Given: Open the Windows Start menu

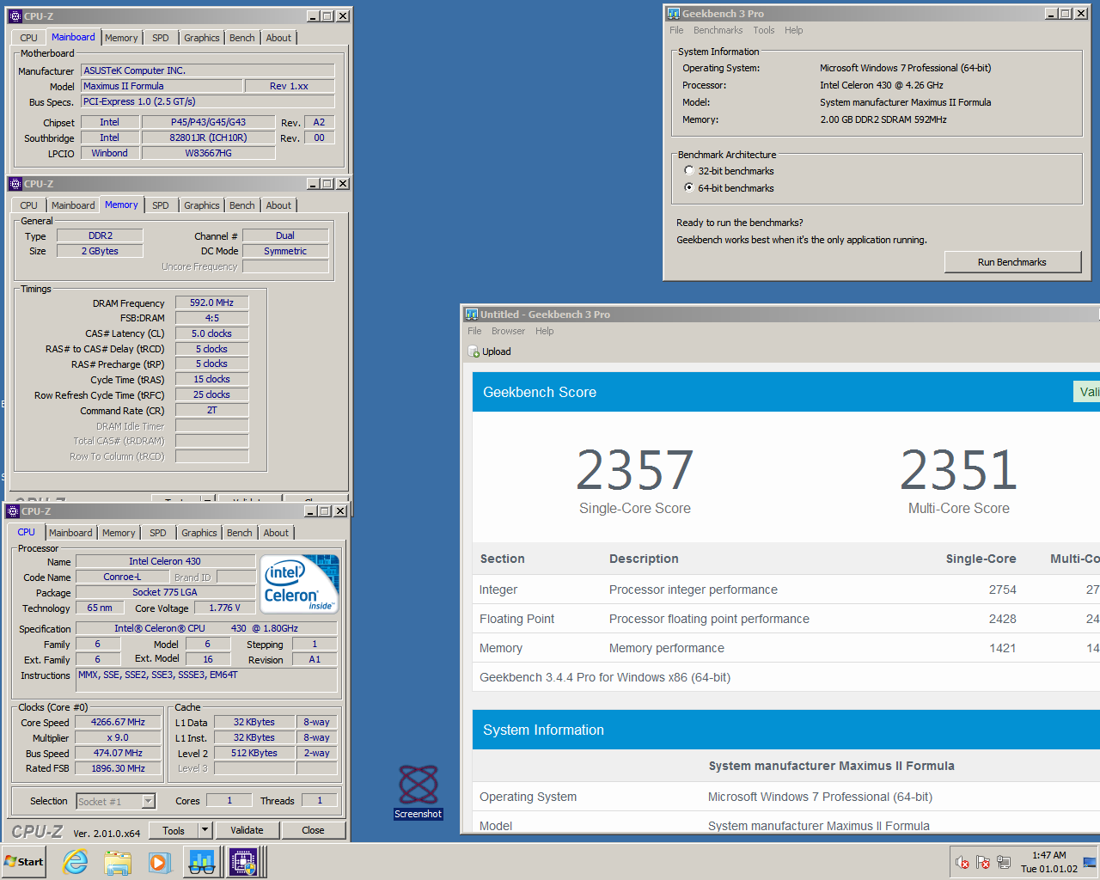Looking at the screenshot, I should click(x=24, y=862).
